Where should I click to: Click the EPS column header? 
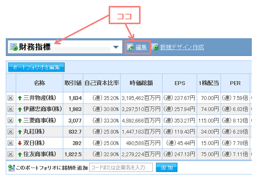(180, 83)
